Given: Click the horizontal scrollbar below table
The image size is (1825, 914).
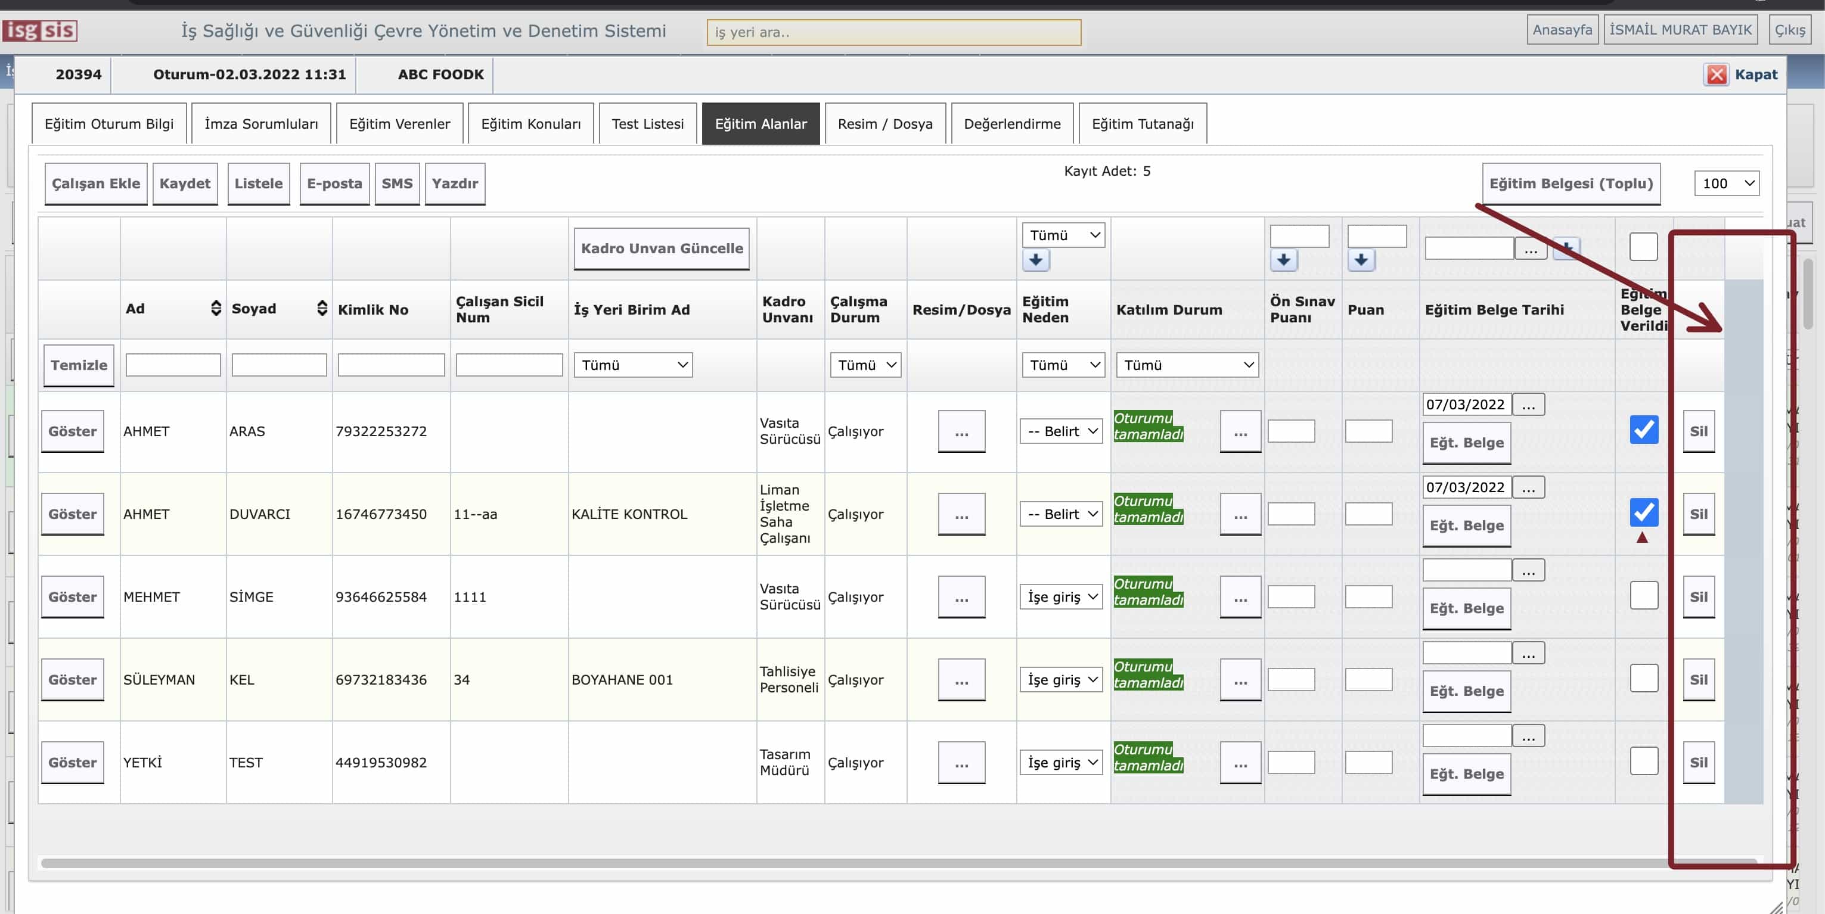Looking at the screenshot, I should pyautogui.click(x=850, y=863).
